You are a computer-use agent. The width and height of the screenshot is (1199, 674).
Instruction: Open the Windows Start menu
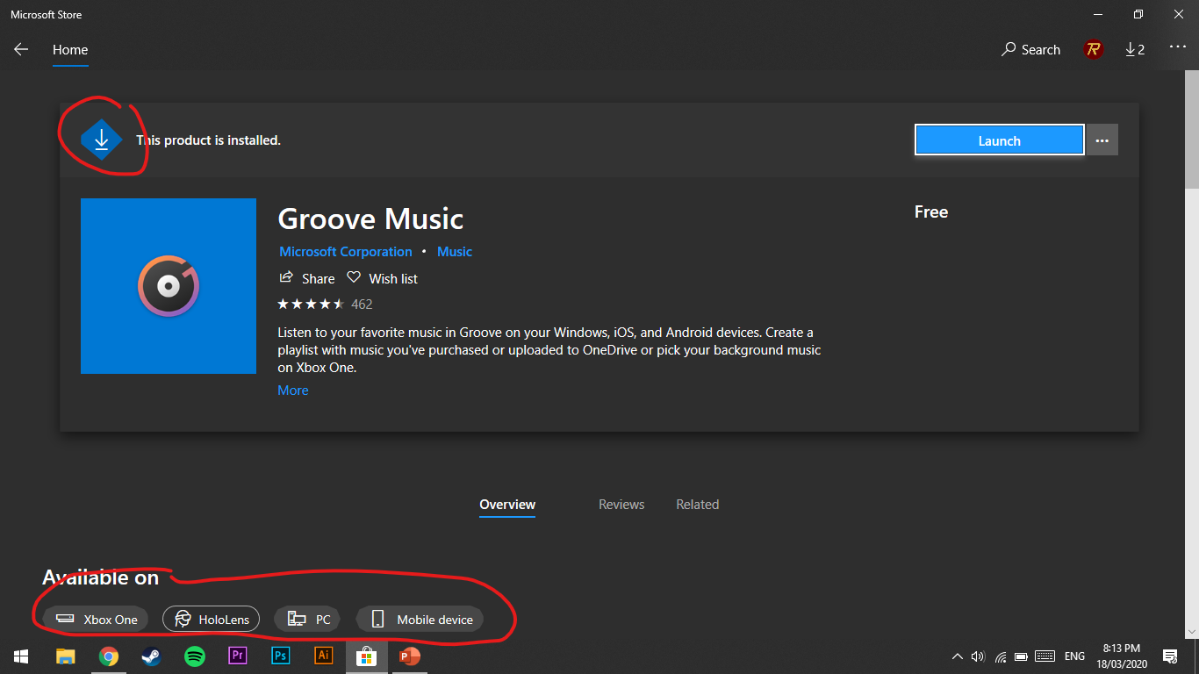(x=21, y=656)
